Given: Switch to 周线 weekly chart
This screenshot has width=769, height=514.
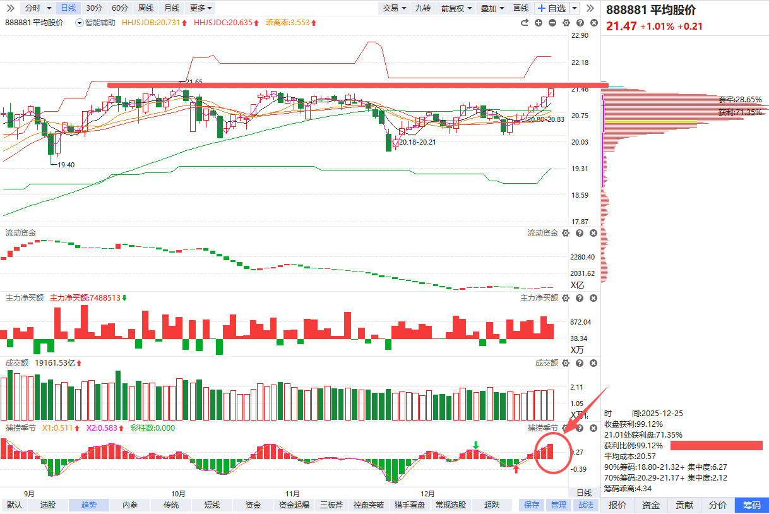Looking at the screenshot, I should (x=145, y=8).
